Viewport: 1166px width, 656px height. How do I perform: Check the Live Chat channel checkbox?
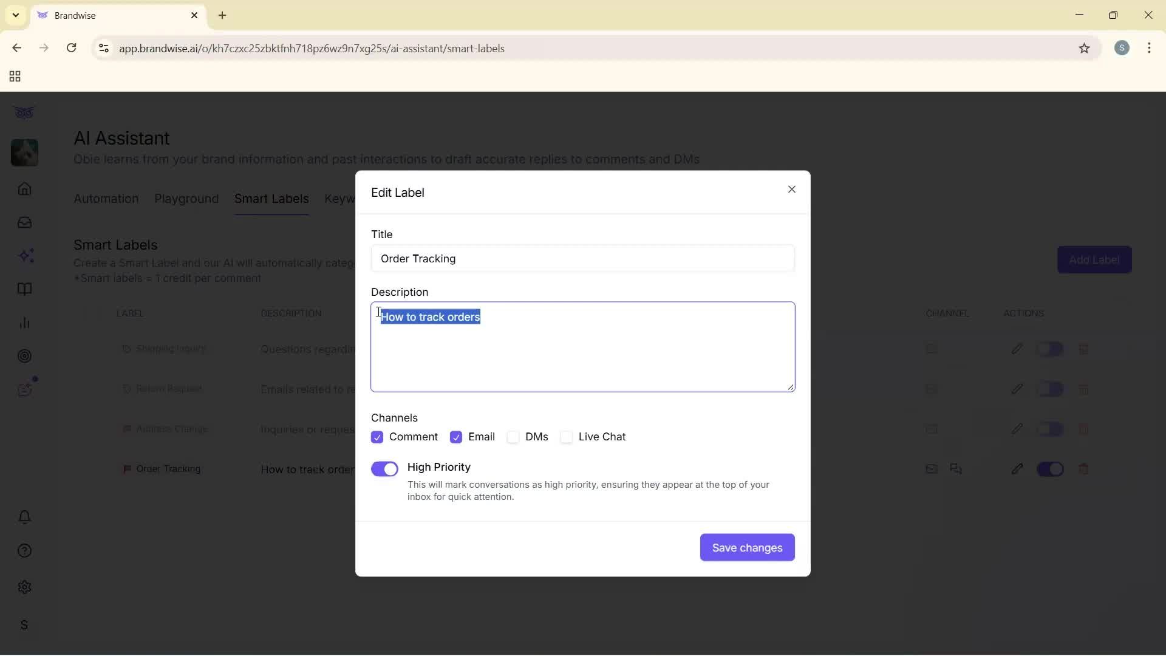coord(567,437)
